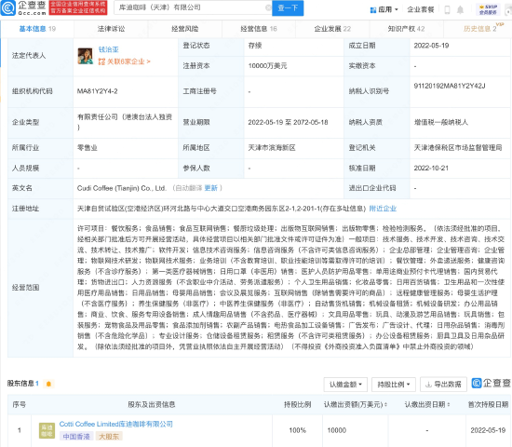Click the Qcc.com logo icon
512x447 pixels.
point(8,7)
